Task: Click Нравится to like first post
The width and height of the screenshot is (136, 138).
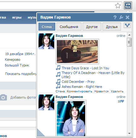Action: point(101,91)
